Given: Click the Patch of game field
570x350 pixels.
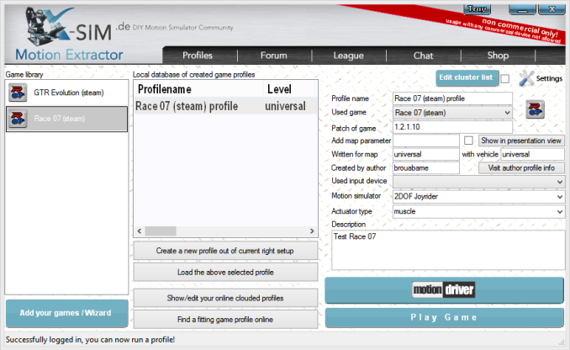Looking at the screenshot, I should pos(452,127).
